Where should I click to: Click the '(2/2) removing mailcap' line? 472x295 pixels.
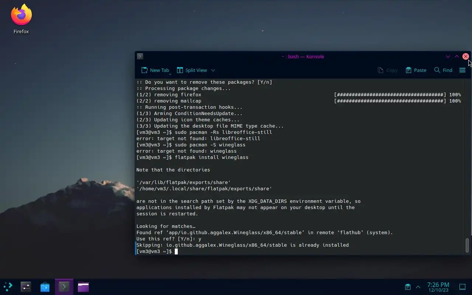point(169,101)
